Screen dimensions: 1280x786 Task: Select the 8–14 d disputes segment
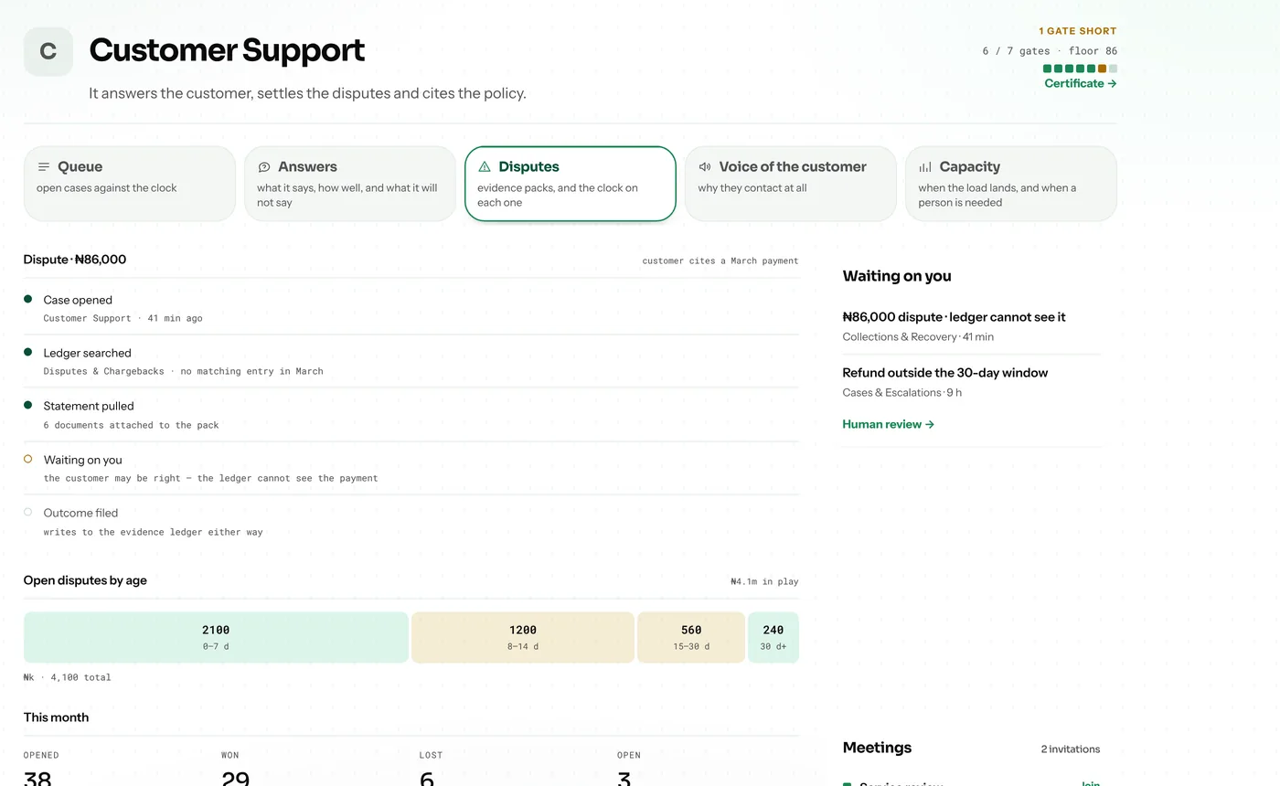523,637
